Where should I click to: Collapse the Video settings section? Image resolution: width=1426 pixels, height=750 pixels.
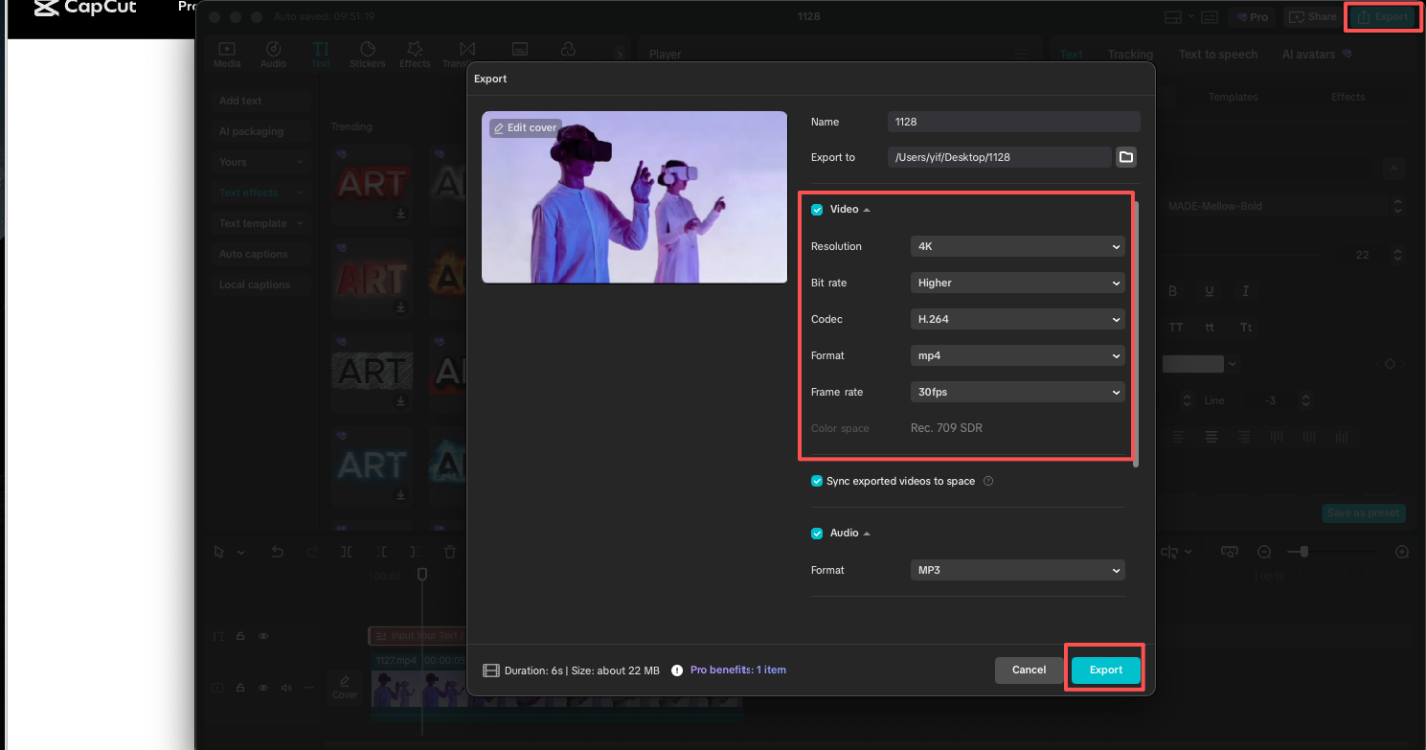point(867,209)
